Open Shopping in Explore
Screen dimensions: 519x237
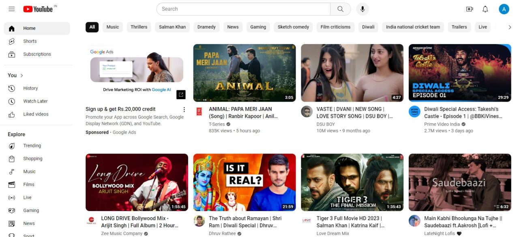(x=37, y=159)
